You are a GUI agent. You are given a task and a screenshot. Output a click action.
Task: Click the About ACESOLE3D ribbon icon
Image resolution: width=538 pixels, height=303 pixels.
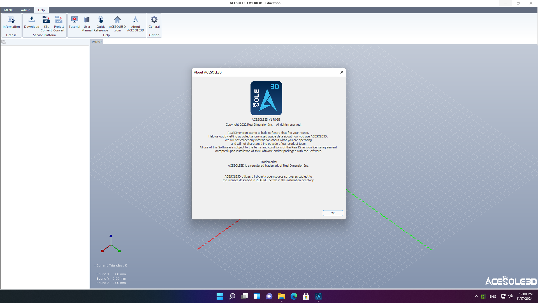pos(136,24)
